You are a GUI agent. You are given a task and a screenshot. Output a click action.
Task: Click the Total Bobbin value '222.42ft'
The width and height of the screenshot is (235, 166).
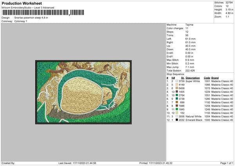[x=190, y=70]
